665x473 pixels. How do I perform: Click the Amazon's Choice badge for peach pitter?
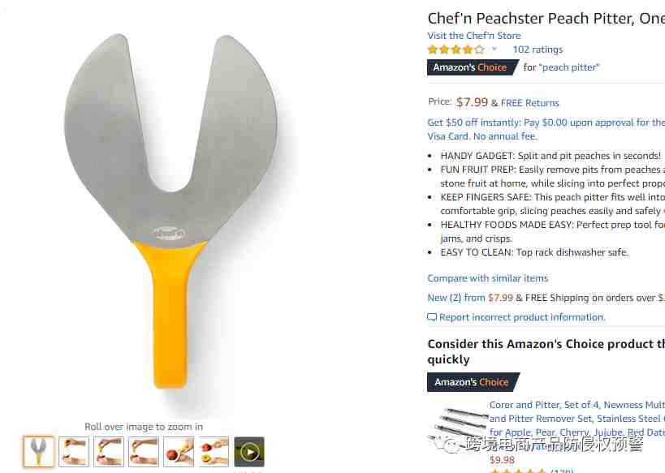point(472,67)
